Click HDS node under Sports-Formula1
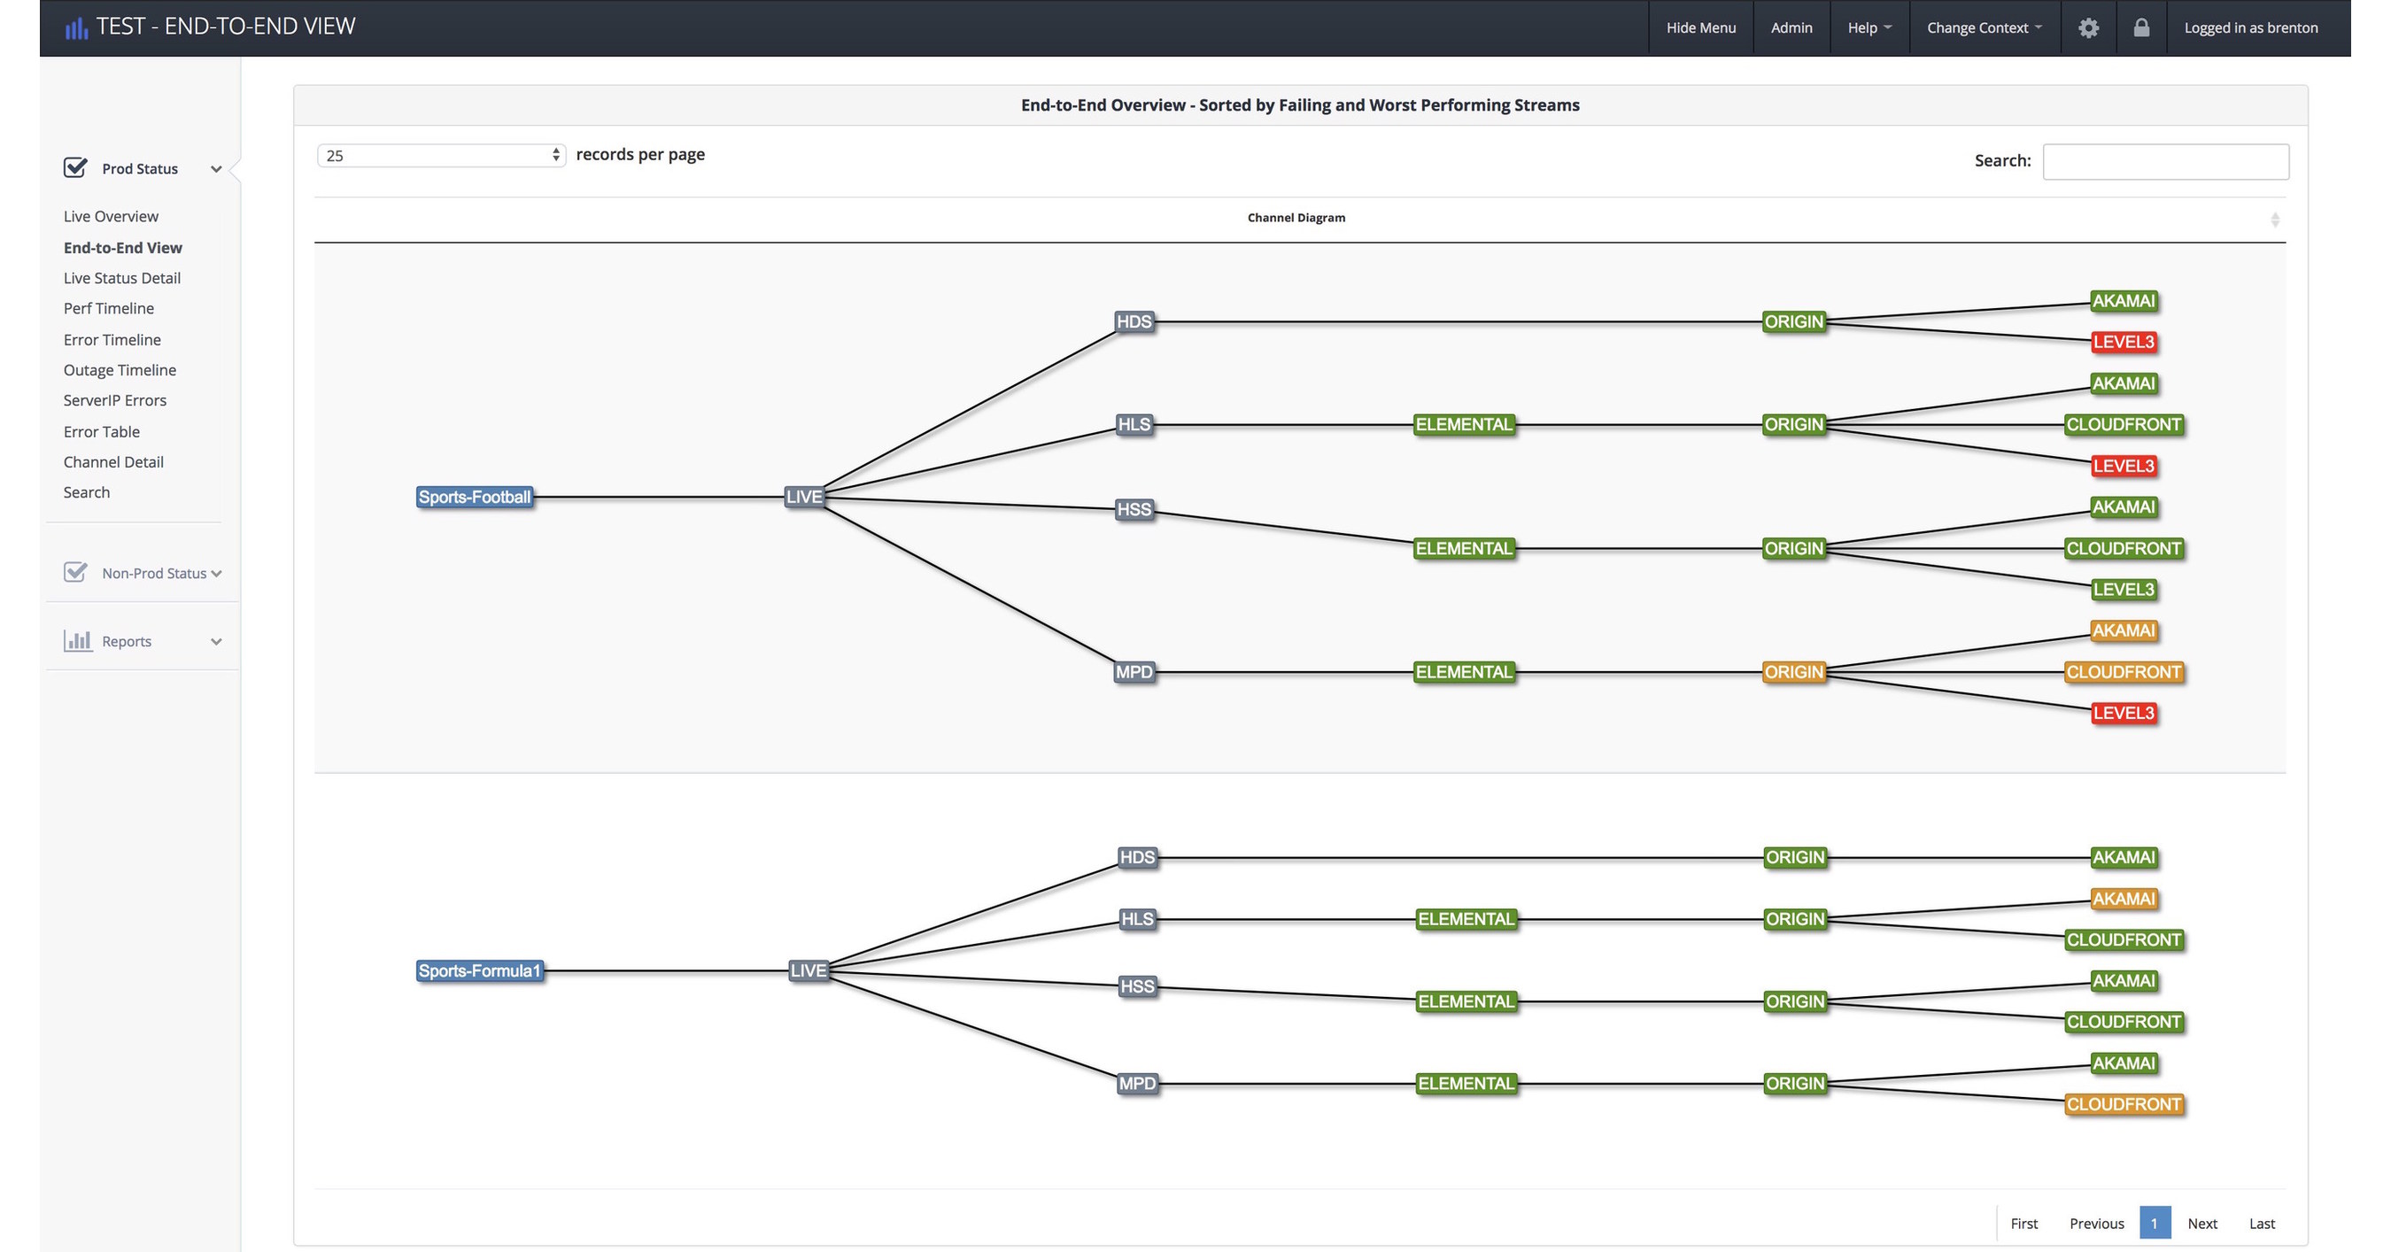 pos(1138,858)
